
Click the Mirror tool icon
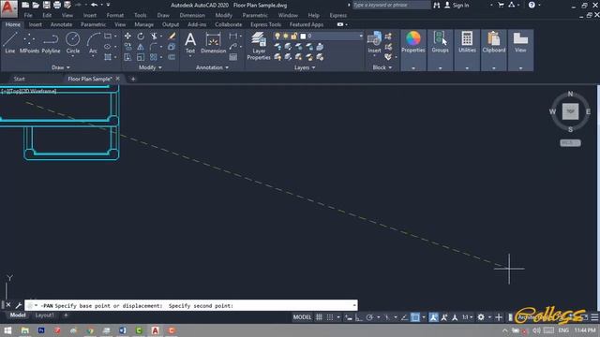coord(141,47)
